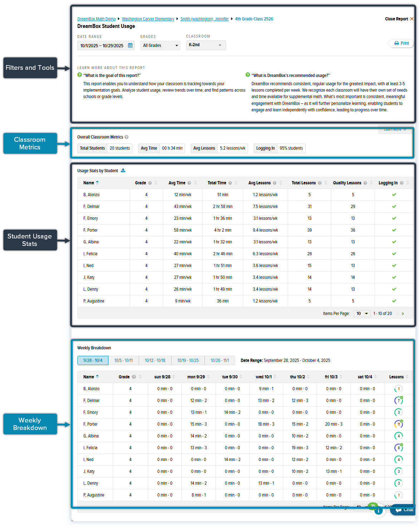Click the '5.2 lessons/wk' Avg Lessons metric
419x528 pixels.
click(x=233, y=148)
